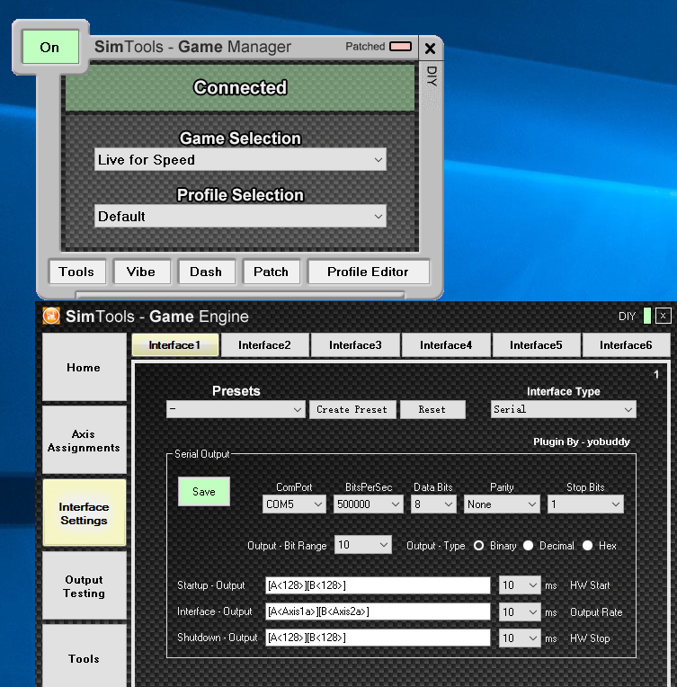
Task: Open the Stop Bits dropdown showing 1
Action: [585, 504]
